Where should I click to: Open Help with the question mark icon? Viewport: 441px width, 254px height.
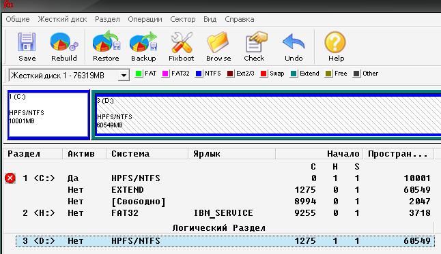click(335, 42)
